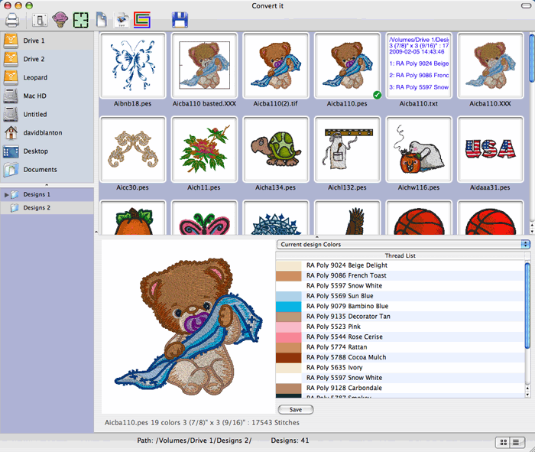Select RA Poly 5523 Pink row
Image resolution: width=535 pixels, height=452 pixels.
(400, 327)
